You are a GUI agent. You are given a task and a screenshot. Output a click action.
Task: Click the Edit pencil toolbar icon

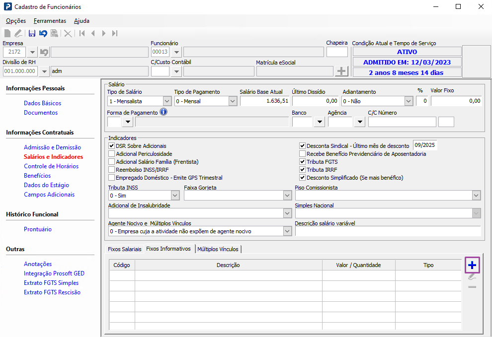tap(18, 33)
